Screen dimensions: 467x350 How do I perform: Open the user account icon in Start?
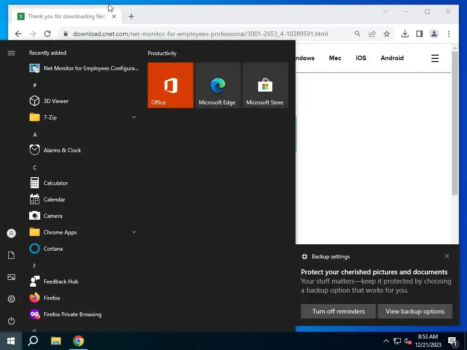point(11,233)
